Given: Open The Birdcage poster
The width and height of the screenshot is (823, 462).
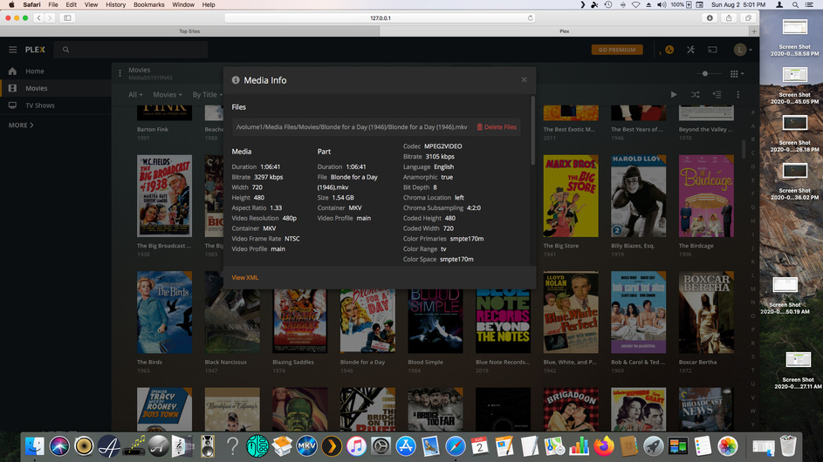Looking at the screenshot, I should tap(706, 195).
